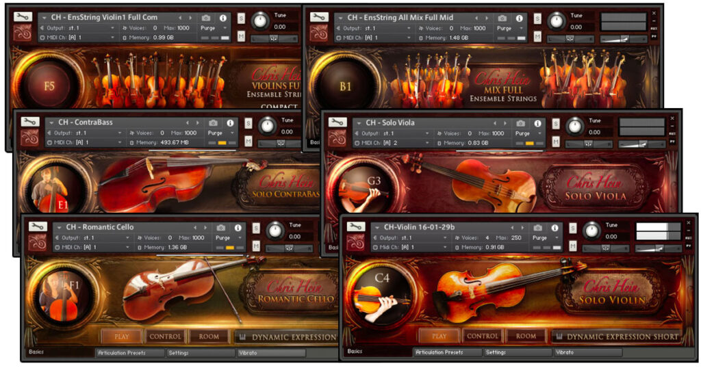Mute the EnsString All Mix instrument
The height and width of the screenshot is (368, 701).
(x=538, y=36)
